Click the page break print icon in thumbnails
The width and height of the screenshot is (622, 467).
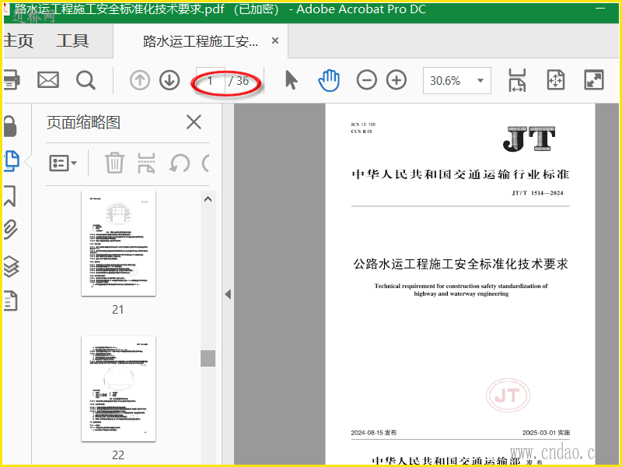pyautogui.click(x=146, y=163)
